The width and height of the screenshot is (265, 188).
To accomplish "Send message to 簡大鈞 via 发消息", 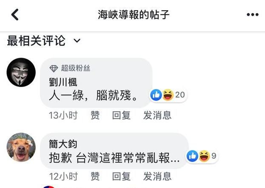I will [157, 176].
